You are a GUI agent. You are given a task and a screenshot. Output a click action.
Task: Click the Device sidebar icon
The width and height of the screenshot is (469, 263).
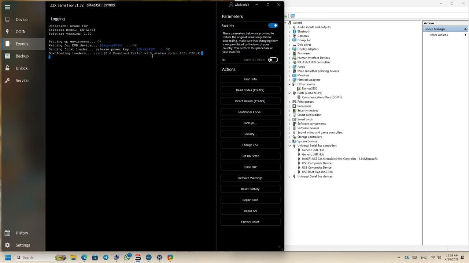pos(7,19)
